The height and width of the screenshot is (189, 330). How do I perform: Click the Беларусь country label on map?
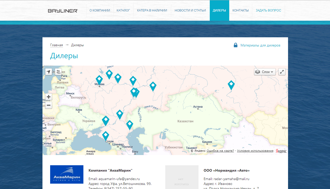79,98
